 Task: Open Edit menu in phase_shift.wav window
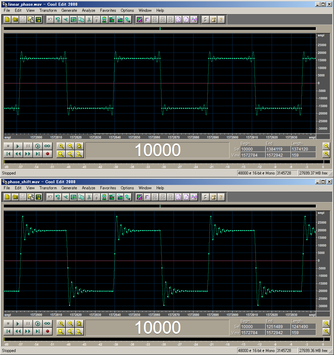pyautogui.click(x=18, y=188)
